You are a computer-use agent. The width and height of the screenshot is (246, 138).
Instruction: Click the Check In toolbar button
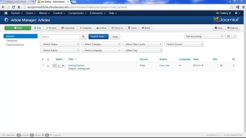[117, 28]
